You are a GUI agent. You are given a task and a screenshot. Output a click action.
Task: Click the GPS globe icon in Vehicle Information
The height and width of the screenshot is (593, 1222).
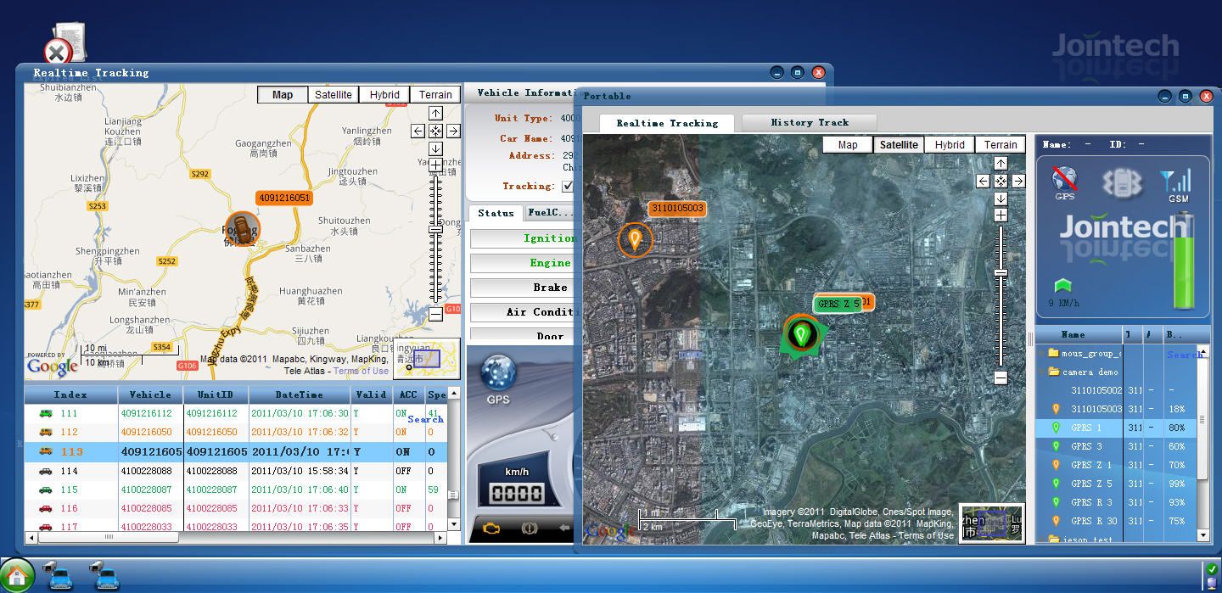click(x=498, y=374)
